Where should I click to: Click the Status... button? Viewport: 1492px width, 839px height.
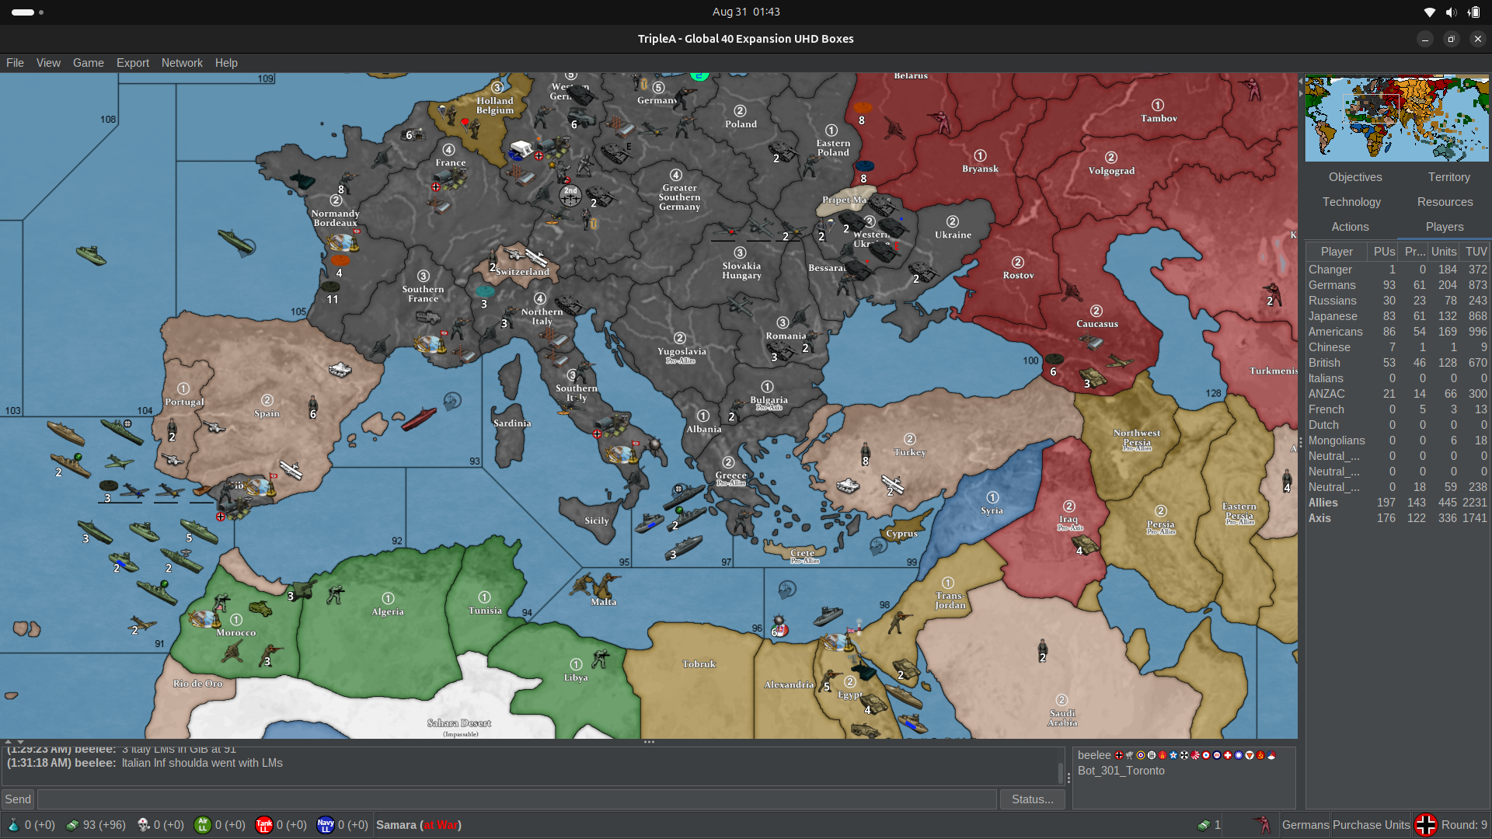(x=1032, y=799)
